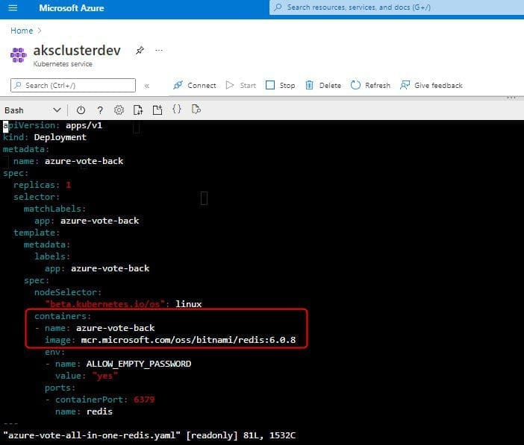Click the 'apps/v1' apiVersion value
The width and height of the screenshot is (524, 445).
[84, 125]
